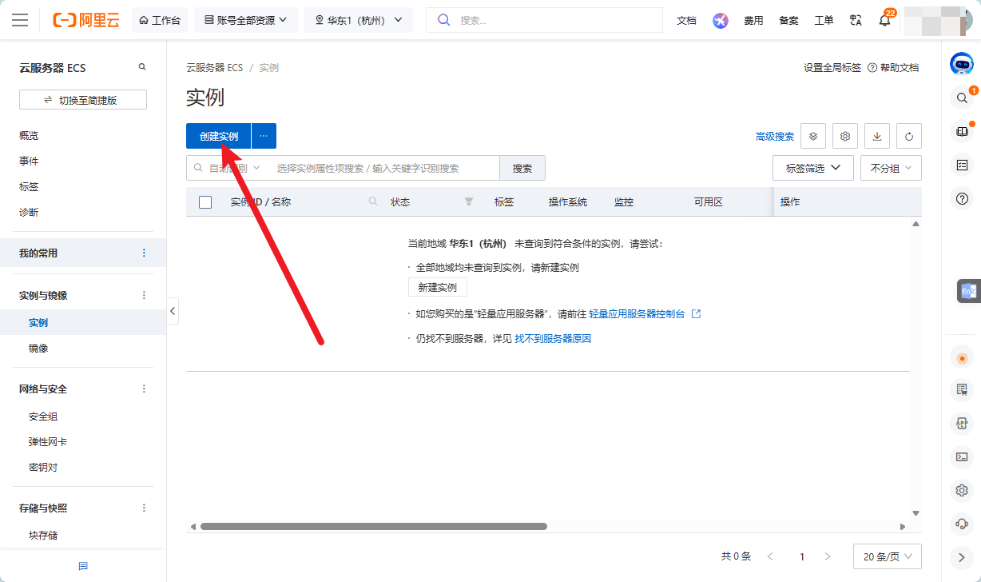Select 镜像 in the sidebar
The height and width of the screenshot is (582, 981).
[38, 348]
